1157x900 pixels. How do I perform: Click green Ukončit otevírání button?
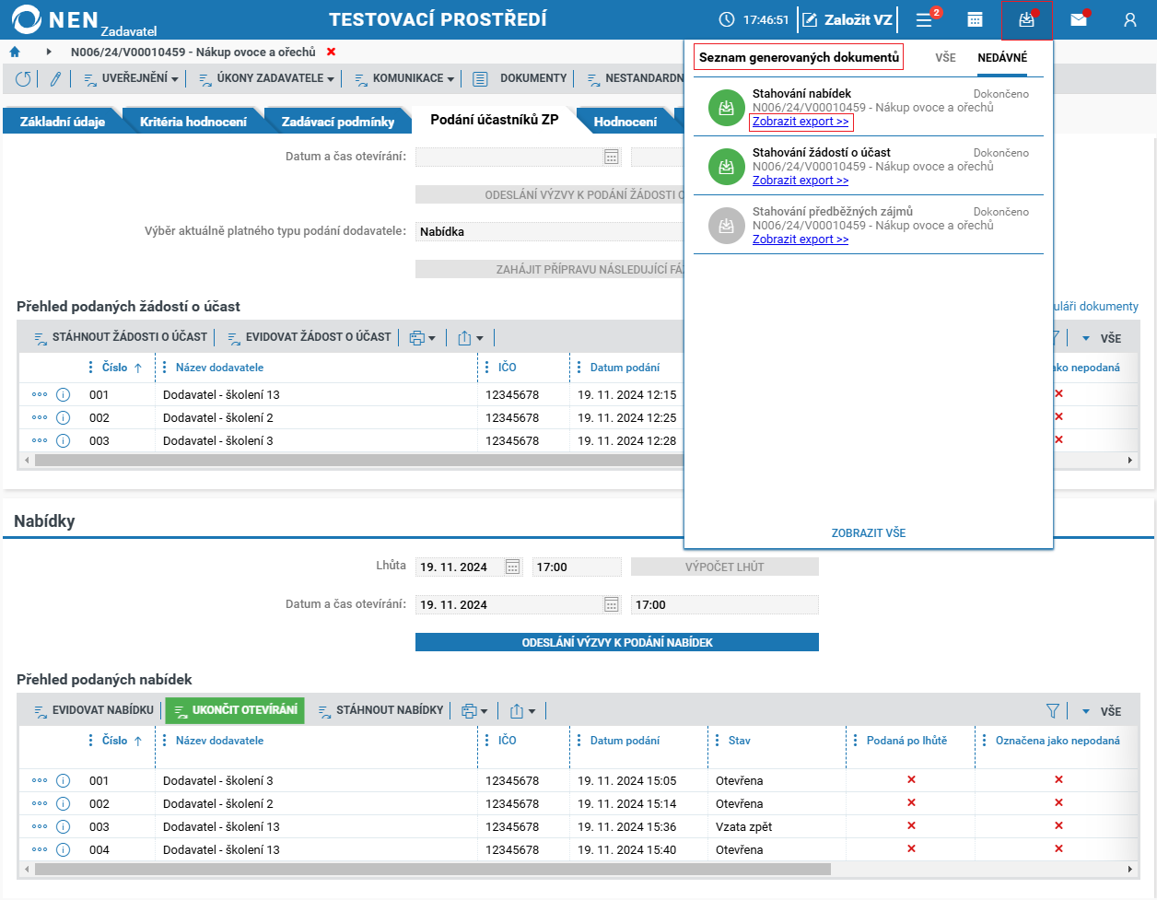point(235,710)
